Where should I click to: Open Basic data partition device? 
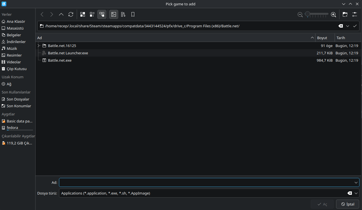point(17,121)
